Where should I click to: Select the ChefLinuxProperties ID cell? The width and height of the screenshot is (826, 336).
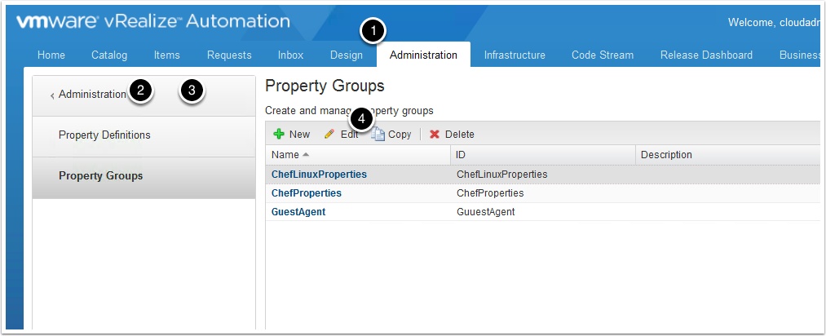(501, 175)
